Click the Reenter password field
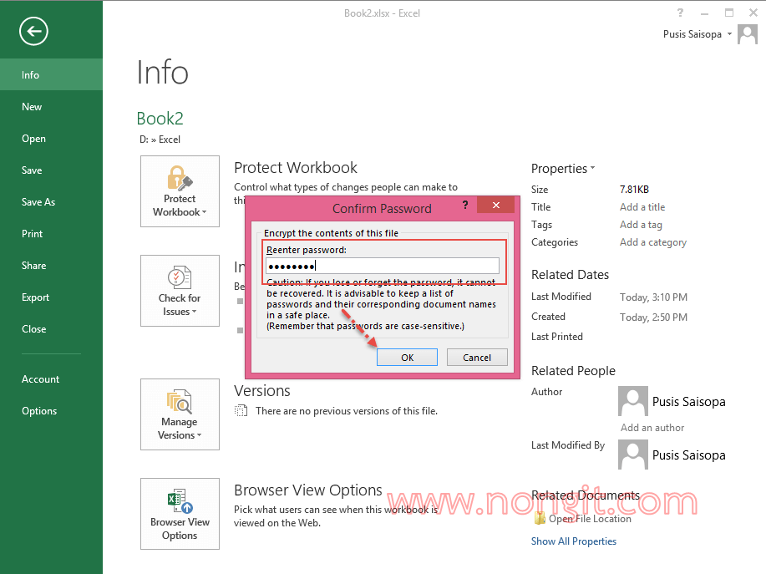Screen dimensions: 766x574 pyautogui.click(x=382, y=266)
